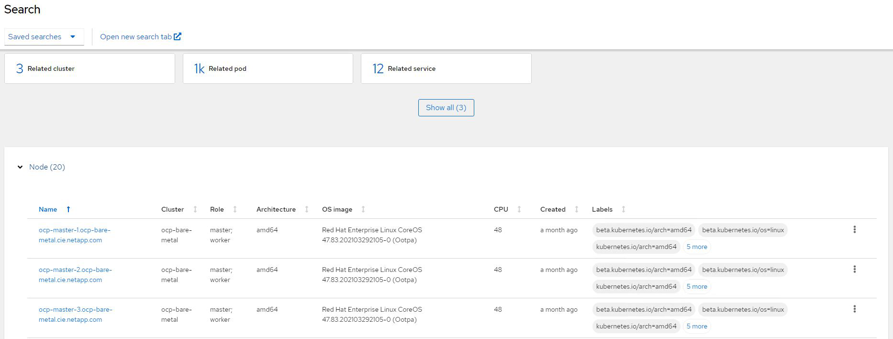Screen dimensions: 893x339
Task: Toggle Name column ascending sort arrow
Action: 68,209
